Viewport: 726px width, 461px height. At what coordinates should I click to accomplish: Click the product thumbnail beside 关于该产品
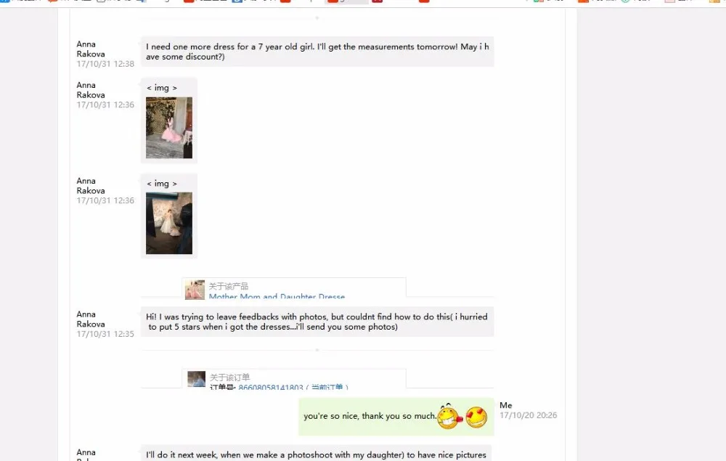pos(195,290)
